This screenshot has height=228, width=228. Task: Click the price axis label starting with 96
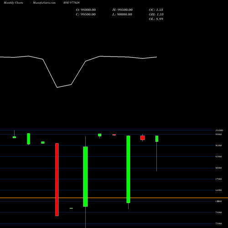pyautogui.click(x=218, y=145)
